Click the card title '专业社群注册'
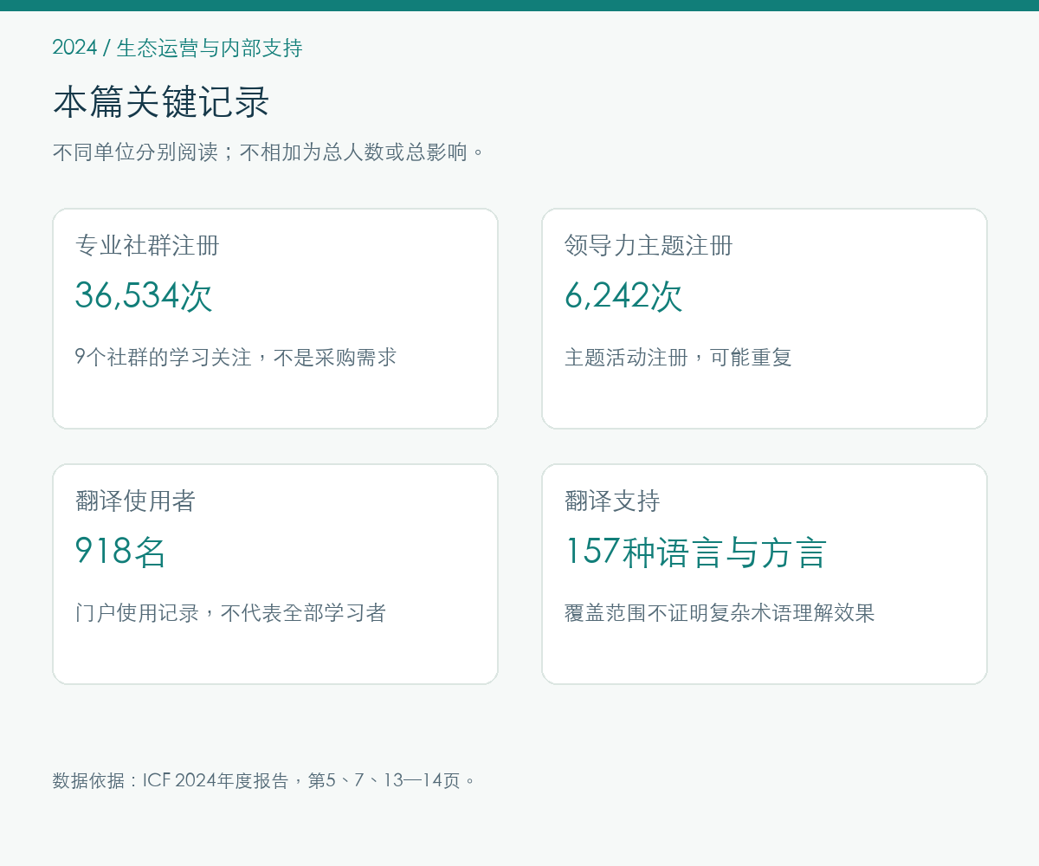Viewport: 1039px width, 866px height. (x=147, y=246)
